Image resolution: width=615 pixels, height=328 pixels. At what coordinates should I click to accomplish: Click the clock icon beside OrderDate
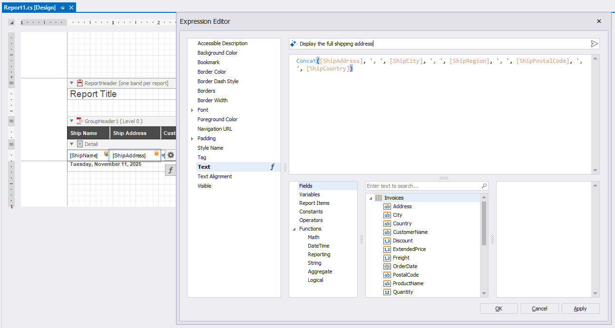(x=387, y=266)
